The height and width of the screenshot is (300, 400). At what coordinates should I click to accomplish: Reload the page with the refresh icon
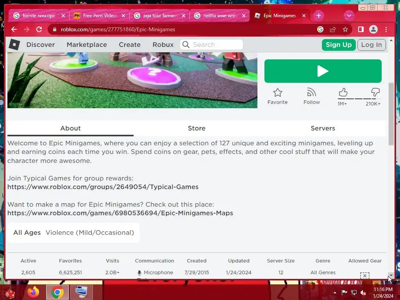click(39, 30)
